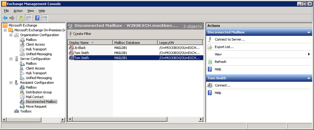The width and height of the screenshot is (314, 130).
Task: Collapse the Organization Configuration node
Action: (11, 35)
